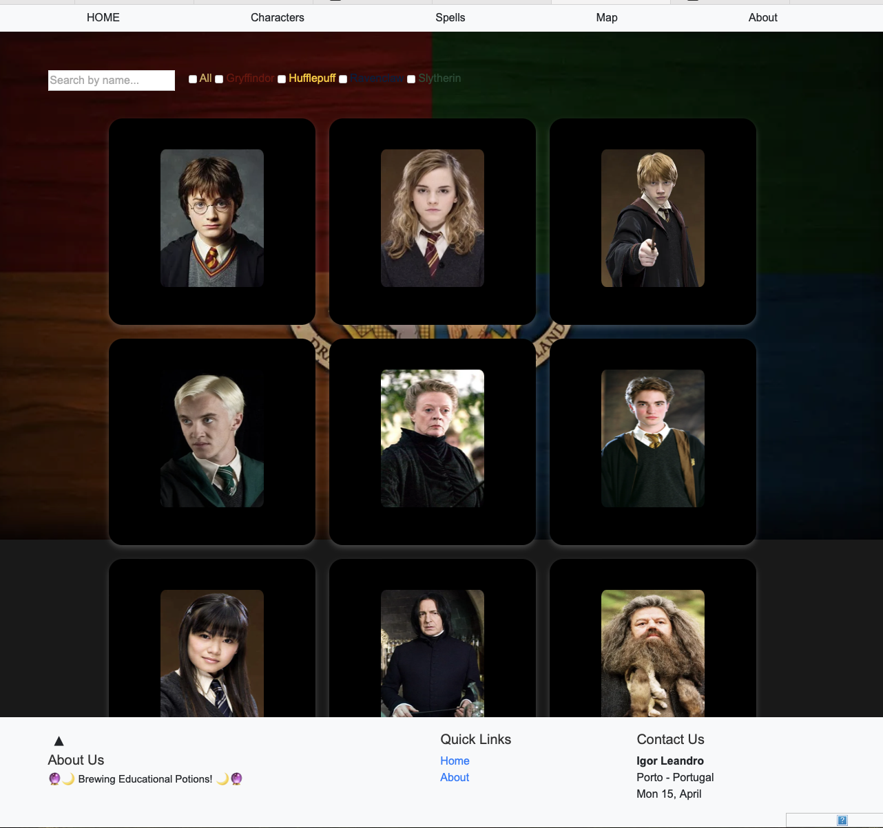Image resolution: width=883 pixels, height=828 pixels.
Task: Check the Gryffindor filter checkbox
Action: 219,79
